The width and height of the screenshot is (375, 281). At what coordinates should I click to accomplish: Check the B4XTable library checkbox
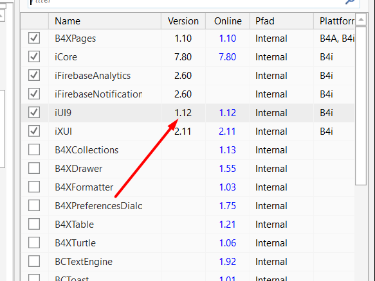click(x=34, y=225)
